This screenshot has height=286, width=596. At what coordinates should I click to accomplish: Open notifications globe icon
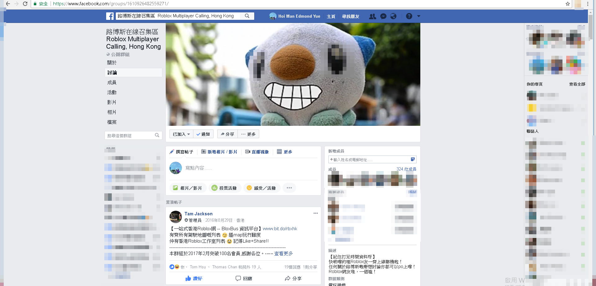point(393,16)
